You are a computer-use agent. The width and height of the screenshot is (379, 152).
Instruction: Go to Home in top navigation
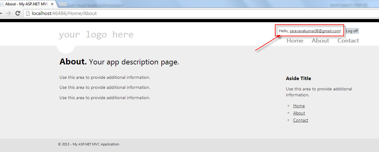coord(295,41)
